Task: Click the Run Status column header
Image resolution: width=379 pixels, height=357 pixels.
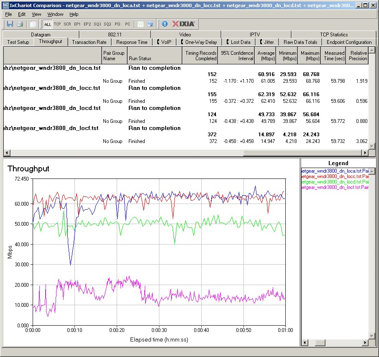Action: pos(154,56)
